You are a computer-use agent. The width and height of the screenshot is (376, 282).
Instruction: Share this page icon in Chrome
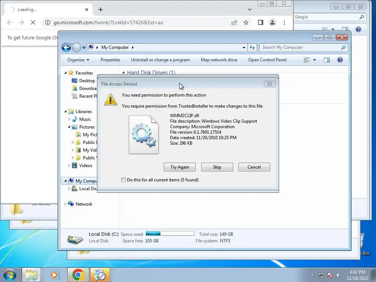click(234, 22)
